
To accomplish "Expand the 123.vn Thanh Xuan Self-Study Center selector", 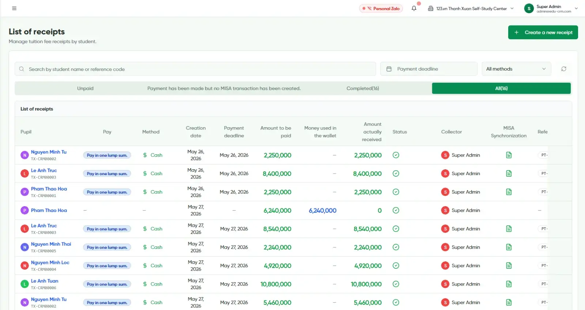I will click(471, 8).
